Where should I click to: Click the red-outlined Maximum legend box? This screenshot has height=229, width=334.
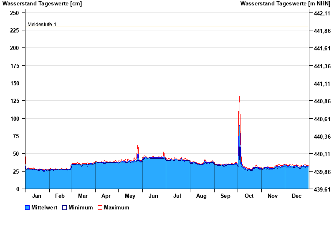(x=100, y=207)
